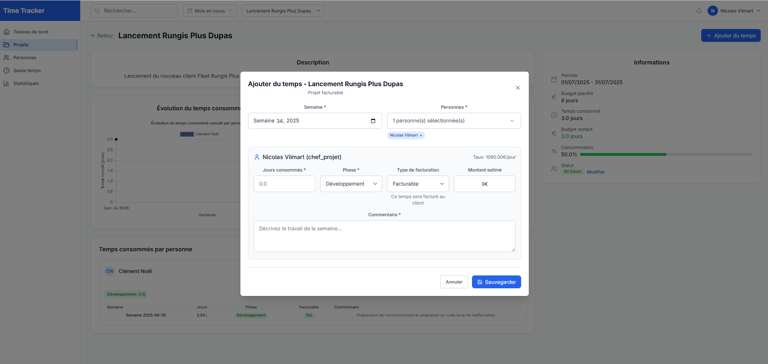The height and width of the screenshot is (364, 768).
Task: Click the calendar icon in Semaine field
Action: (373, 121)
